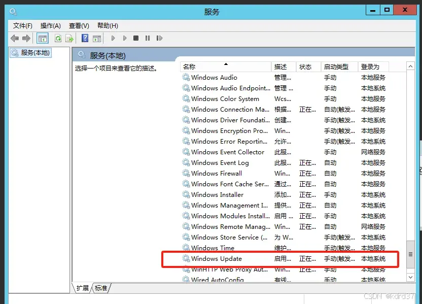Select the Windows Color System service name

click(x=225, y=99)
